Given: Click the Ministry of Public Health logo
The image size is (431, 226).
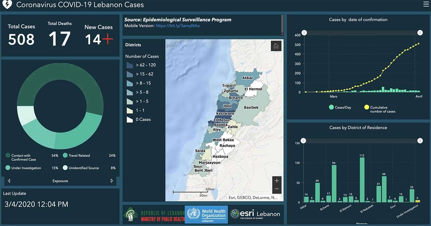Looking at the screenshot, I should pos(155,214).
